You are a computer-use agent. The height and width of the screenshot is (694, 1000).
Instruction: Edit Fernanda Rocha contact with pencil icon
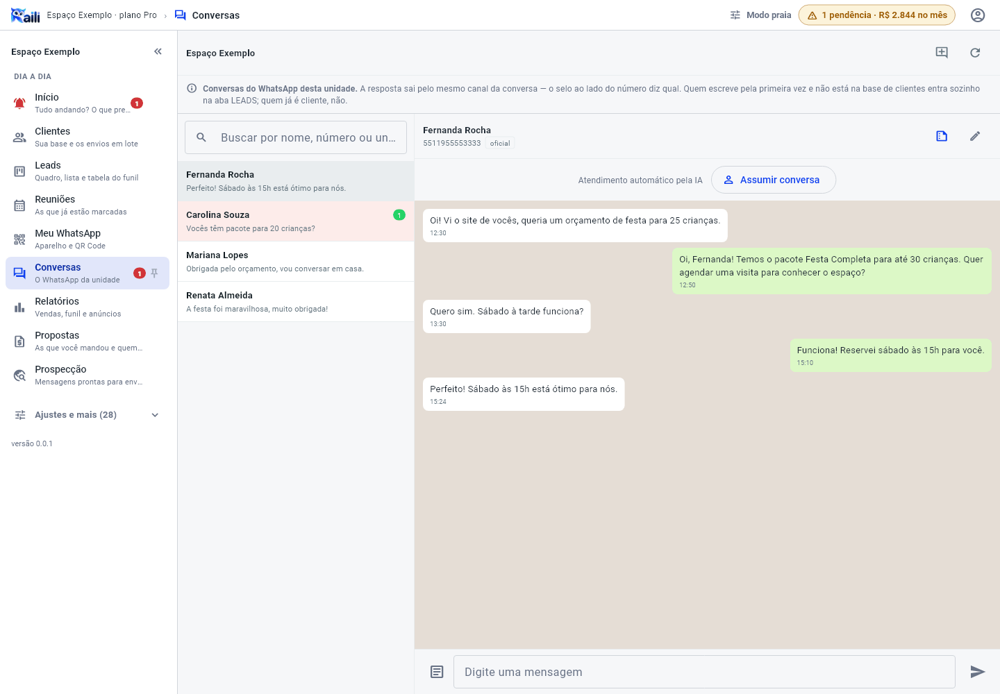click(x=975, y=136)
